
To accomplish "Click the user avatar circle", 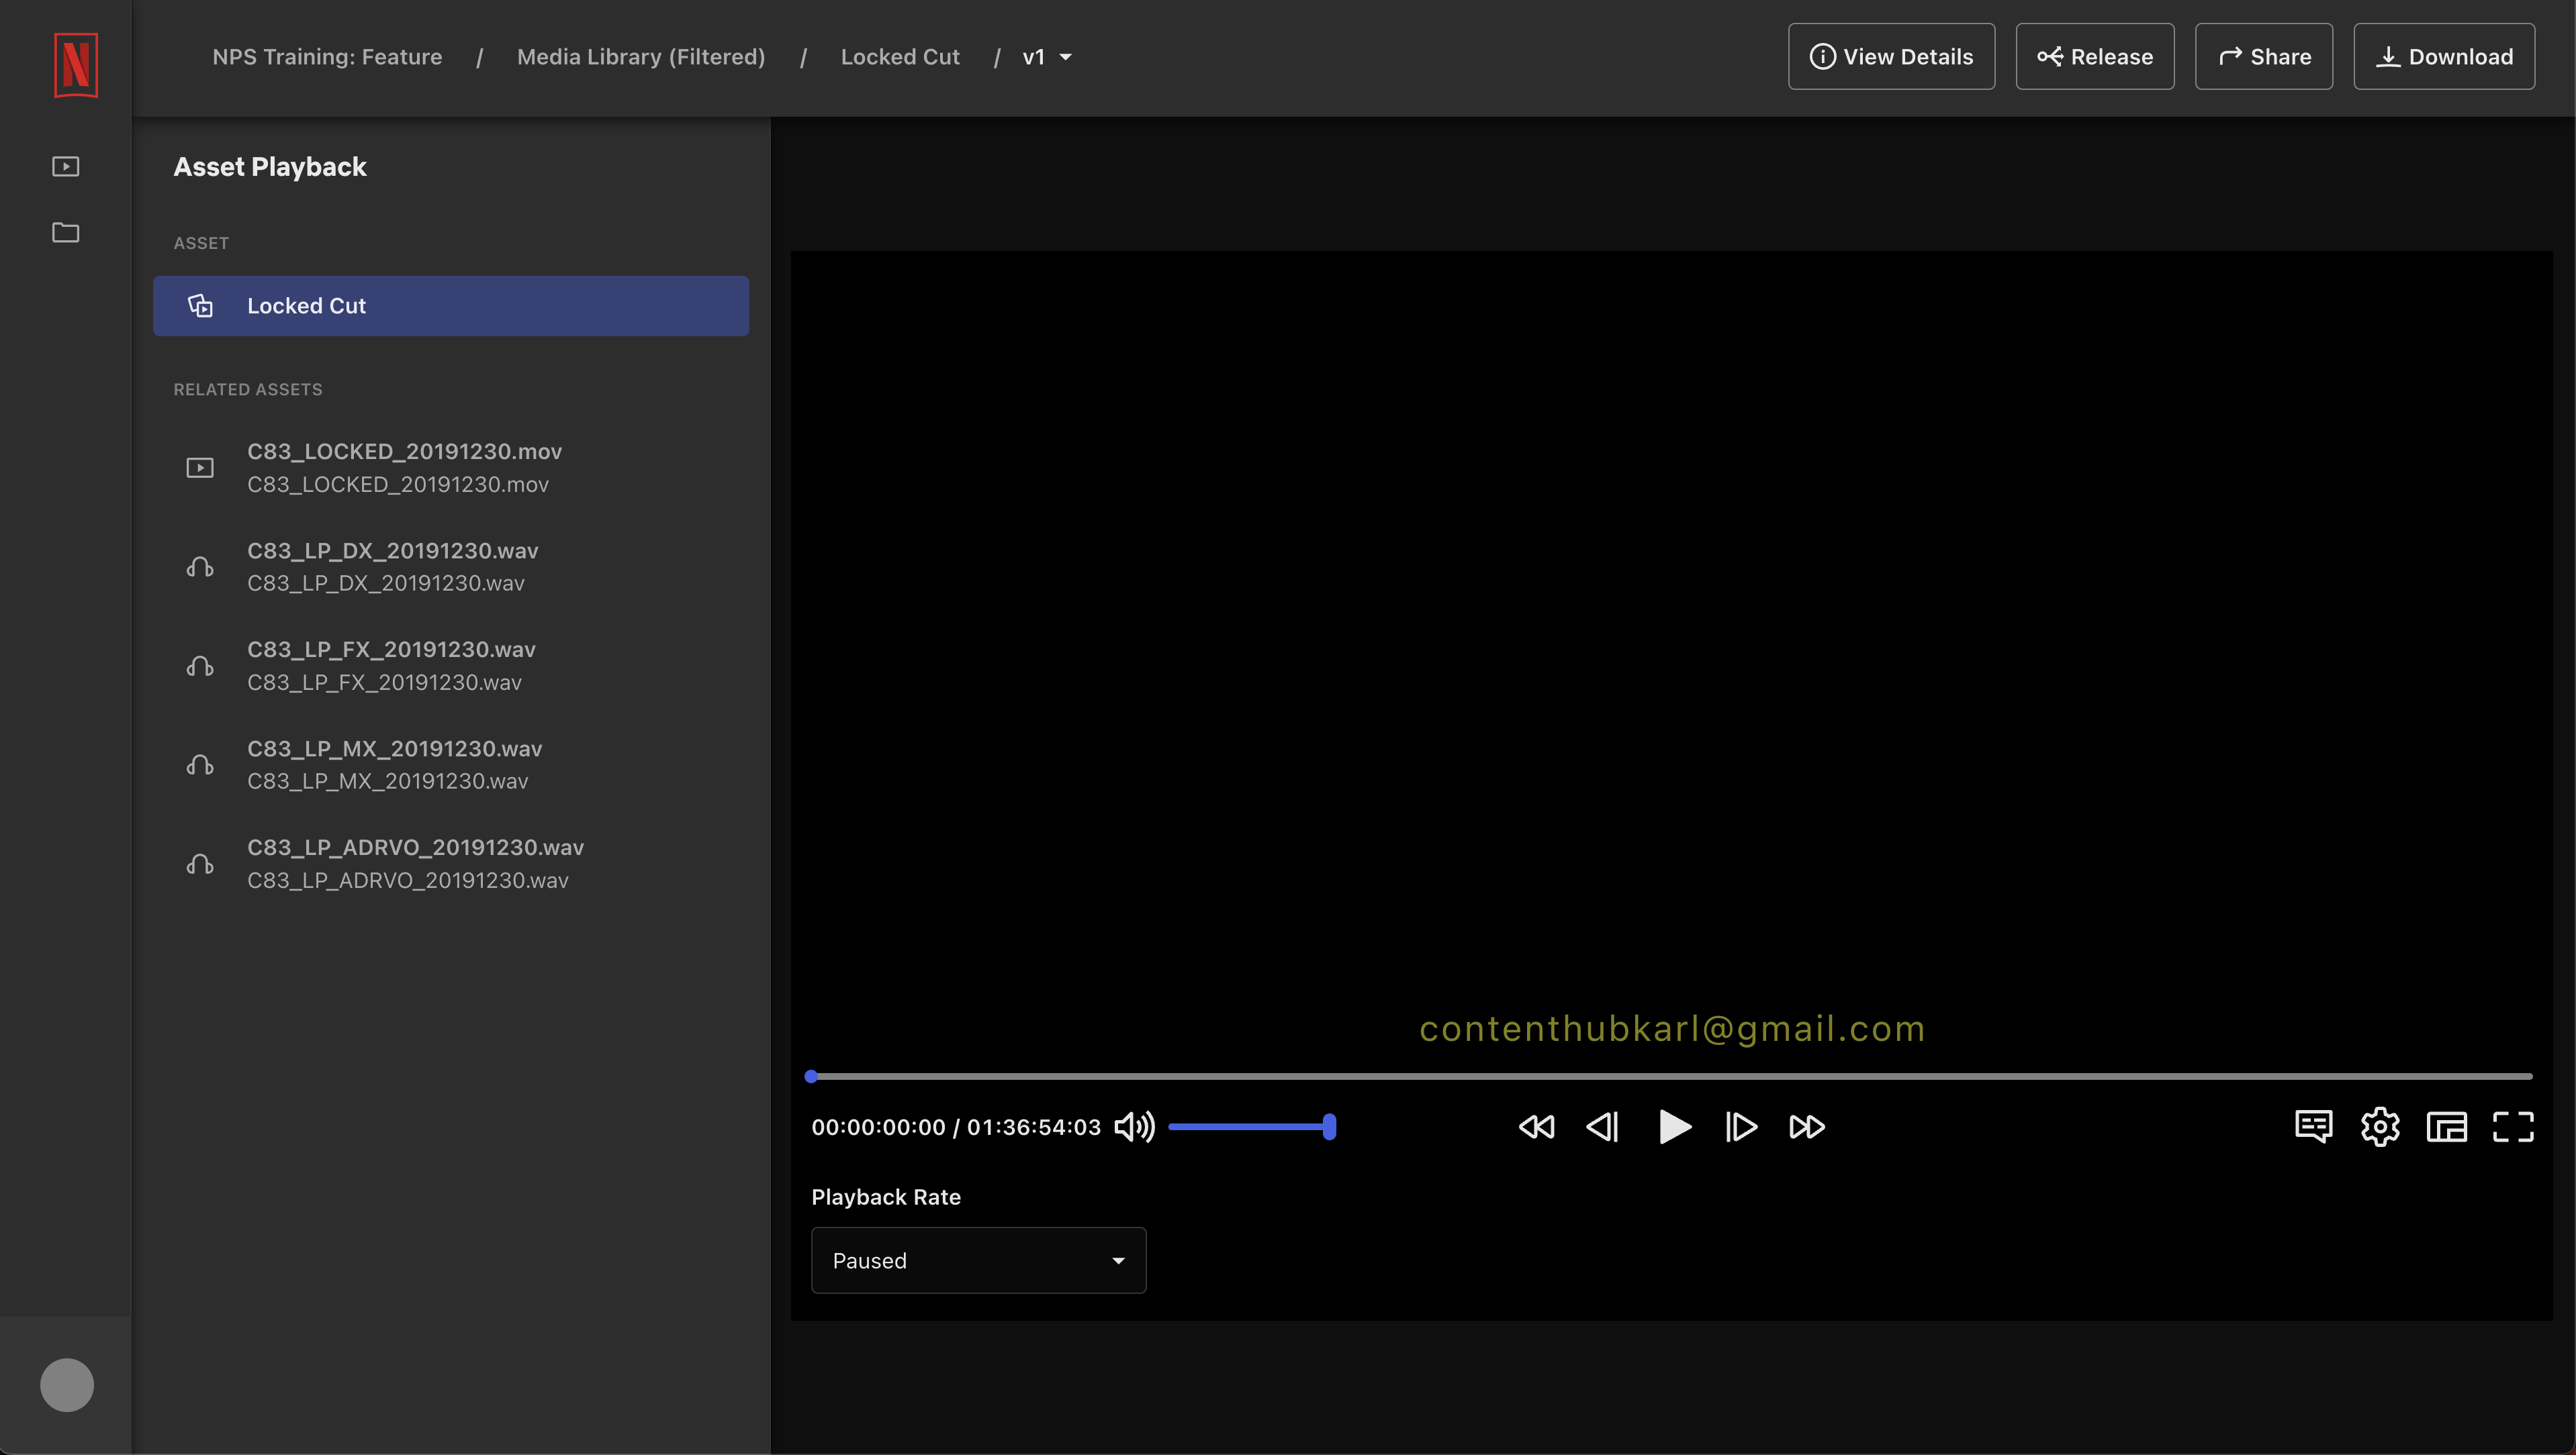I will 67,1385.
